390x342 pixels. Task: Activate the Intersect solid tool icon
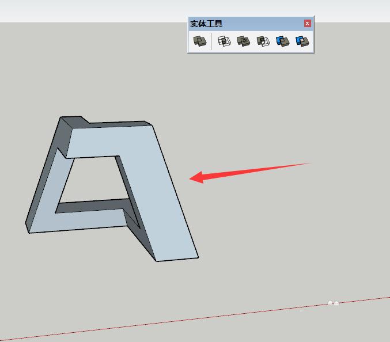pyautogui.click(x=224, y=41)
